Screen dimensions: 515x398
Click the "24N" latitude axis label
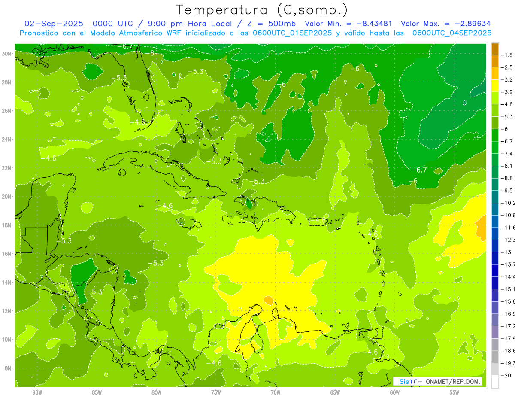(x=7, y=140)
